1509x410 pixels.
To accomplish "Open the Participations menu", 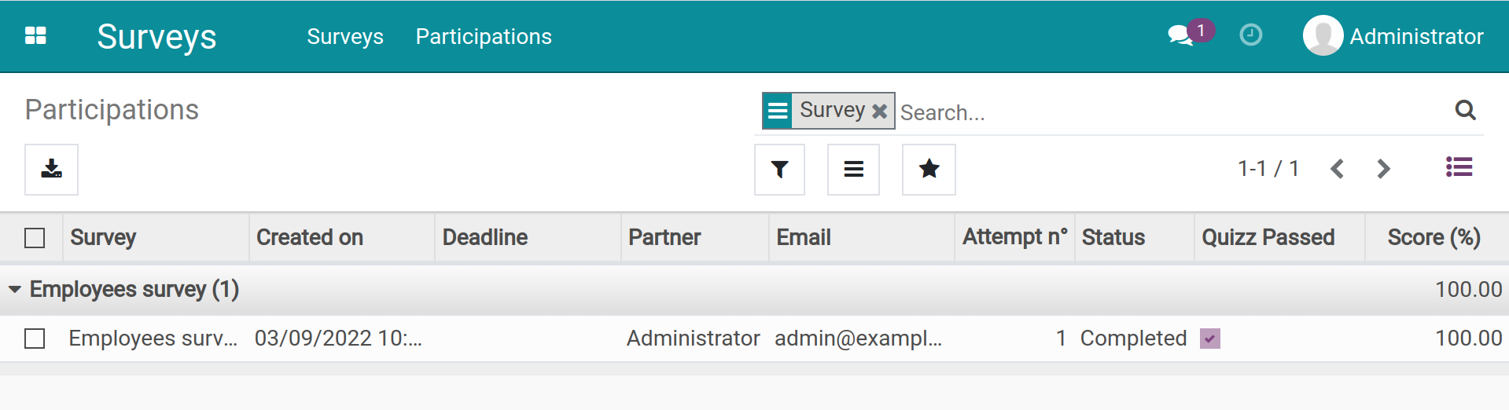I will (x=484, y=37).
